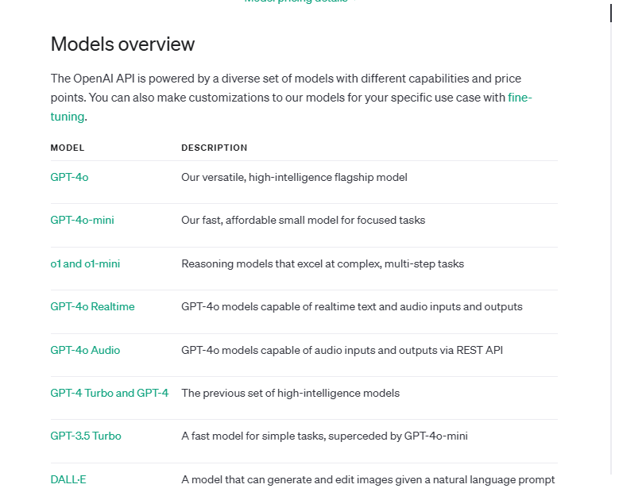Click the versatile high-intelligence flagship model description
619x492 pixels.
coord(294,177)
